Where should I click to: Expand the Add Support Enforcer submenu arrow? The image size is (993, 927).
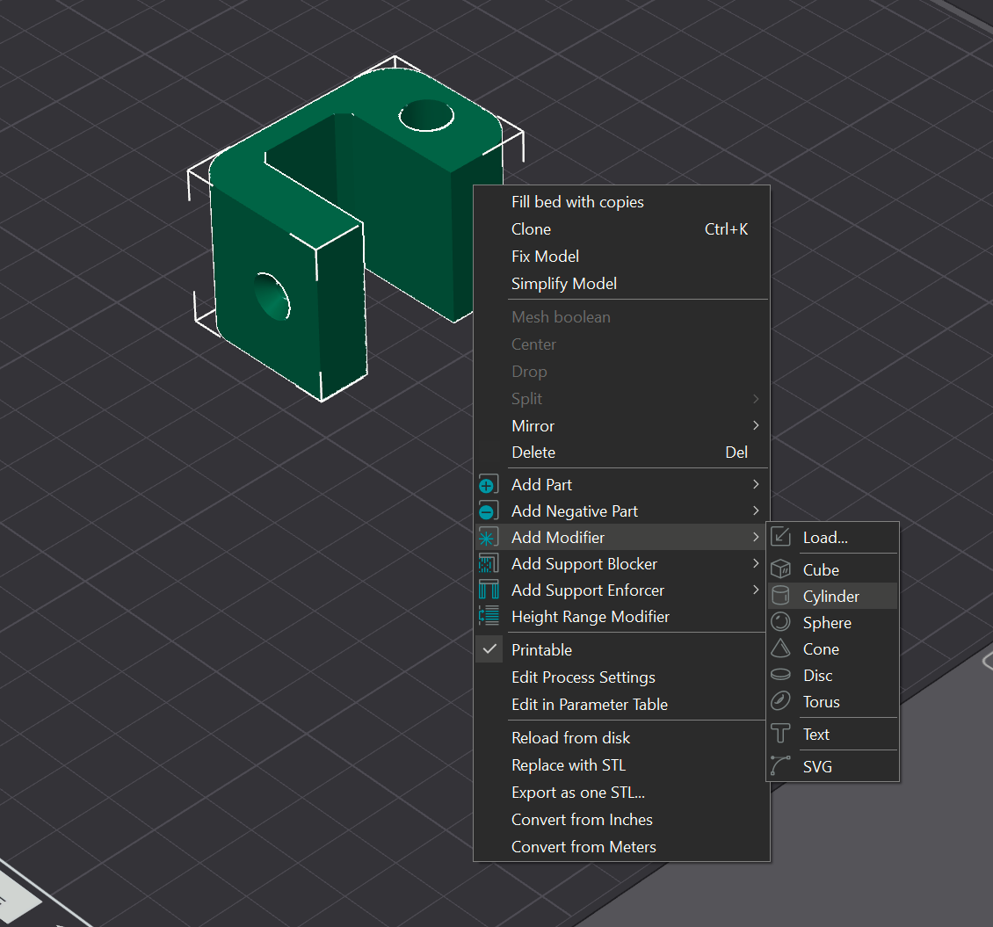coord(756,590)
